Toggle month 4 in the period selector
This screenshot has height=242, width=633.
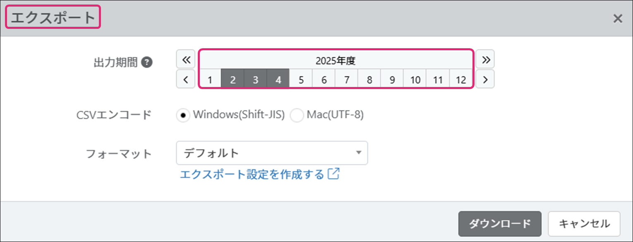pyautogui.click(x=278, y=80)
